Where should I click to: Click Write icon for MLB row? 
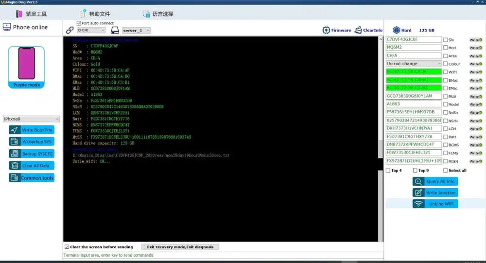[x=476, y=96]
